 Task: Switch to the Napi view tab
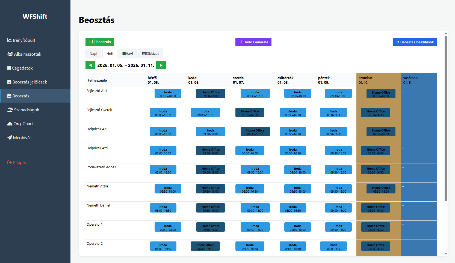coord(93,53)
